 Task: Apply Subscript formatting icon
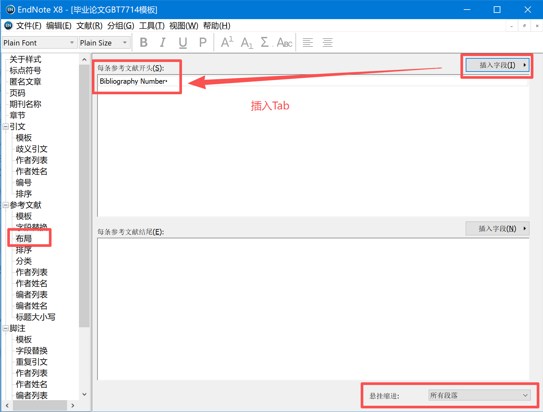tap(247, 43)
